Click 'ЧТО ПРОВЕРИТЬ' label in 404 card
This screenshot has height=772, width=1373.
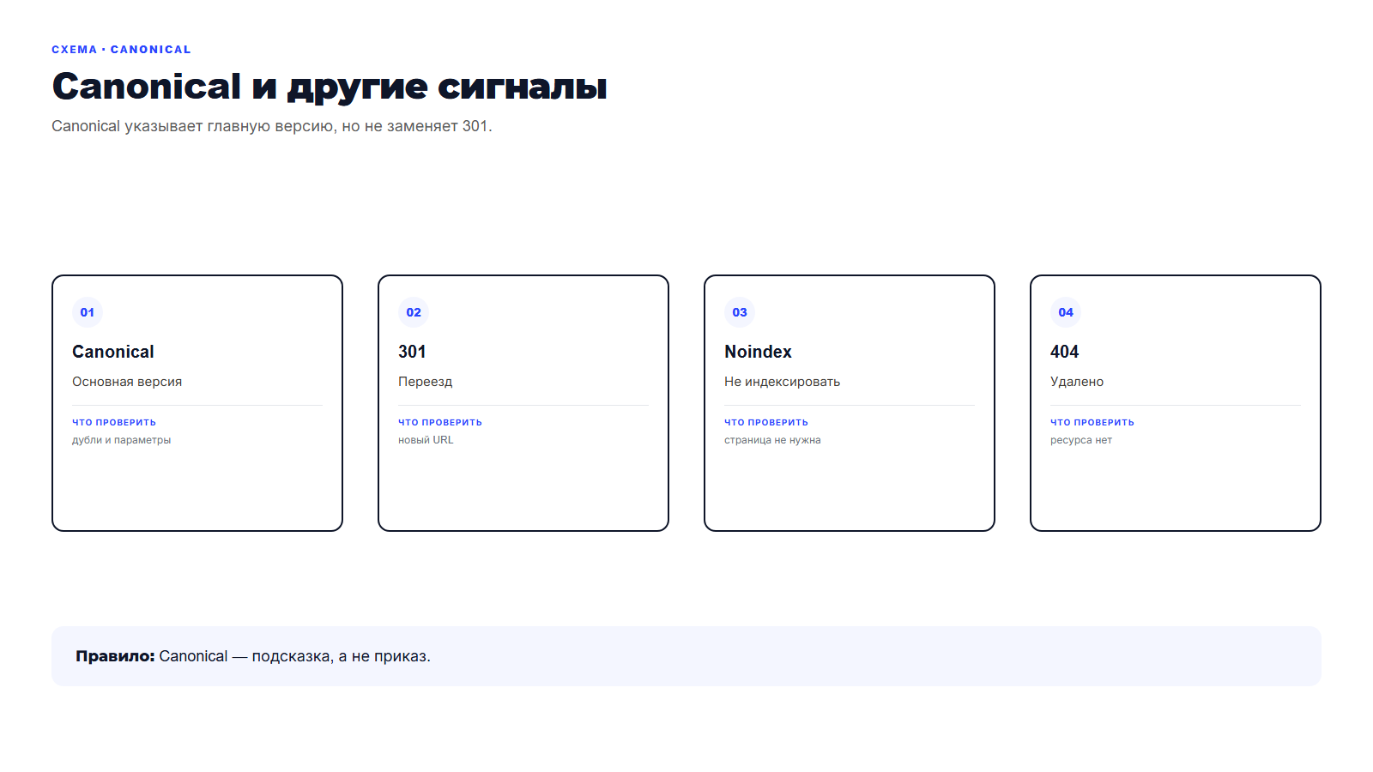click(x=1092, y=422)
